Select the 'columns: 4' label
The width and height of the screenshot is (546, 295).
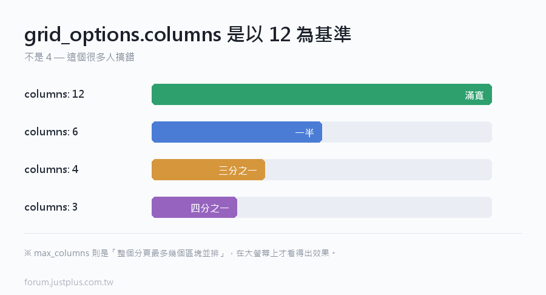coord(52,169)
